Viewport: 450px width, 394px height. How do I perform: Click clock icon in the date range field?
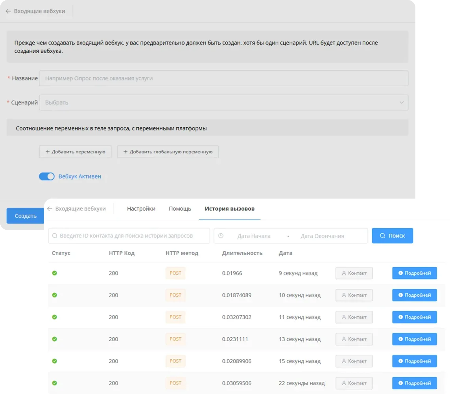pos(221,236)
